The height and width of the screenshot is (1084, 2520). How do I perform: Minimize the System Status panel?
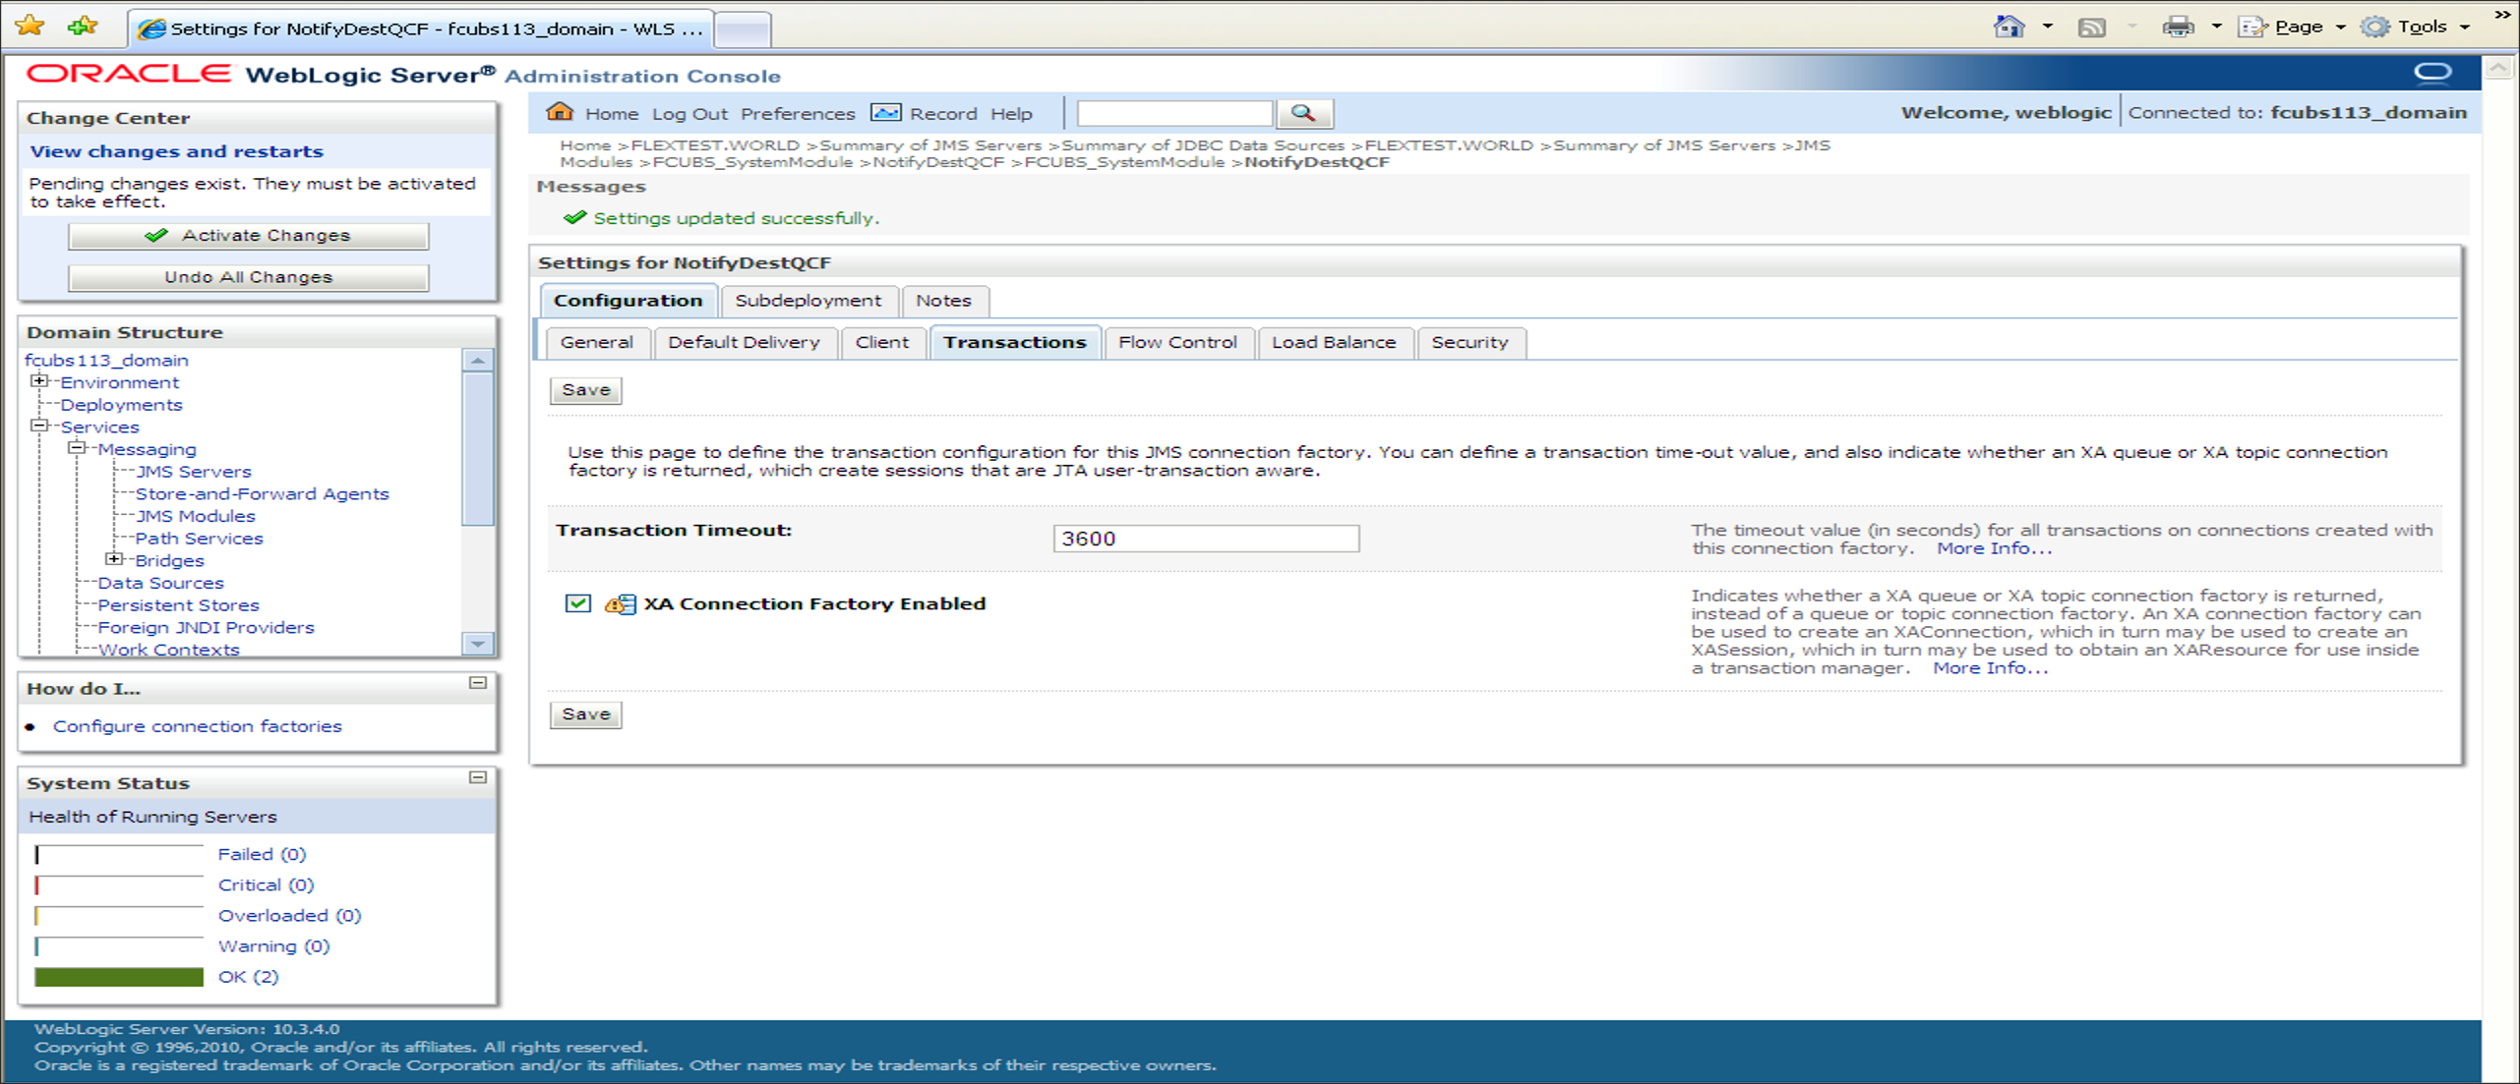point(478,777)
